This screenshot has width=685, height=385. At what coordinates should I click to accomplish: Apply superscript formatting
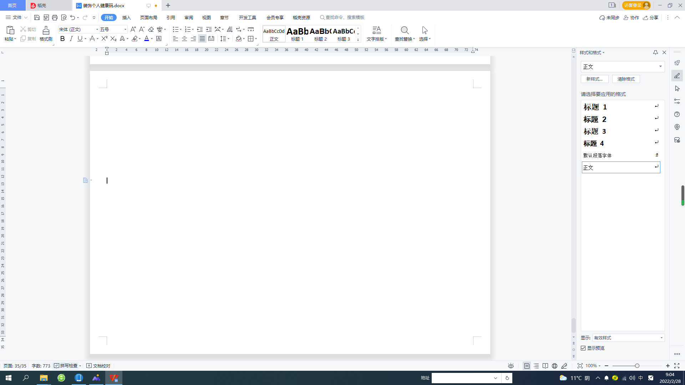pyautogui.click(x=105, y=38)
